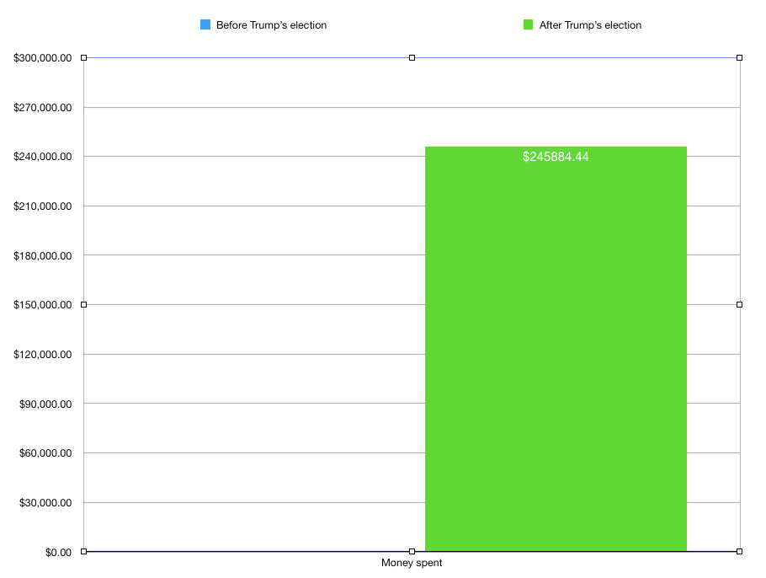Select the 'After Trump's election' legend label
The width and height of the screenshot is (766, 578).
click(590, 25)
